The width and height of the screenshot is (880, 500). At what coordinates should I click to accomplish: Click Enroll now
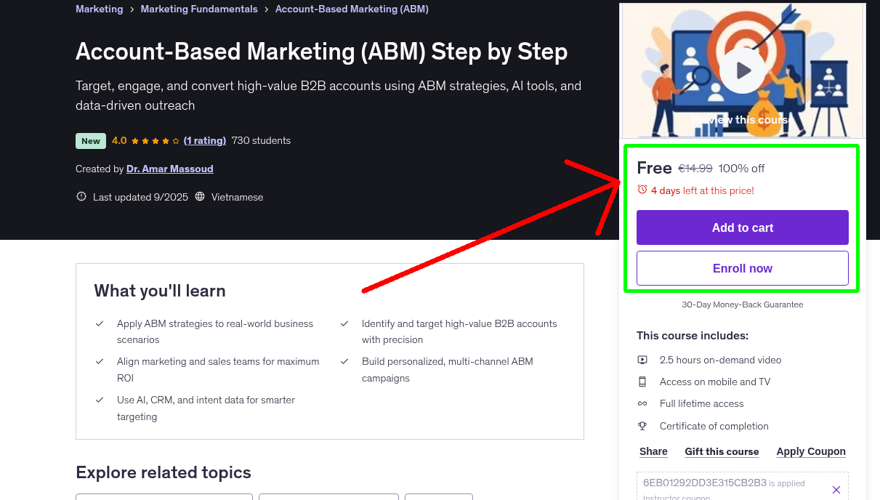pos(742,267)
